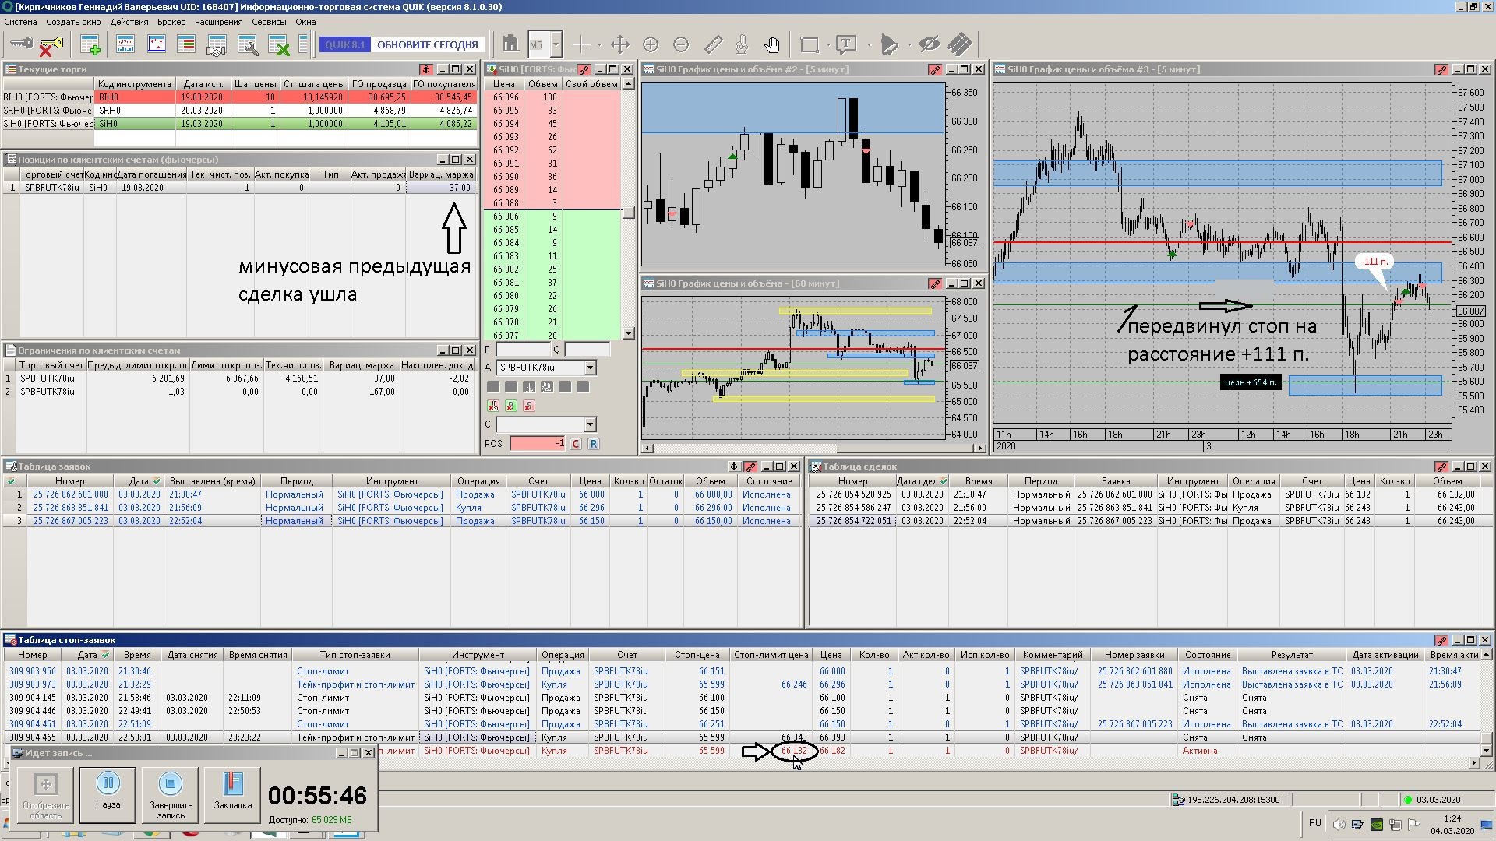Image resolution: width=1496 pixels, height=841 pixels.
Task: Click the disconnect crossed-key icon
Action: [x=50, y=45]
